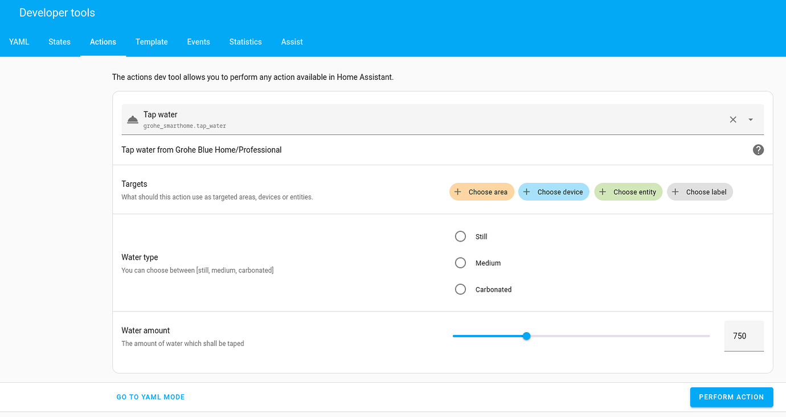Select the Still water type
Image resolution: width=786 pixels, height=417 pixels.
[460, 236]
